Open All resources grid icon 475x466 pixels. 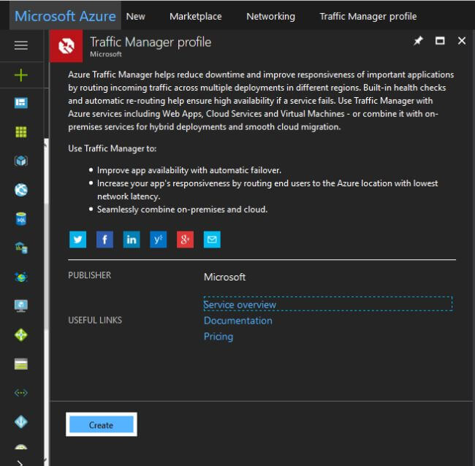pyautogui.click(x=21, y=132)
